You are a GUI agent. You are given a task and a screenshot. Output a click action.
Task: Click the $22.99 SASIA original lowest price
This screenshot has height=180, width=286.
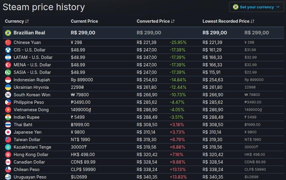[x=250, y=72]
